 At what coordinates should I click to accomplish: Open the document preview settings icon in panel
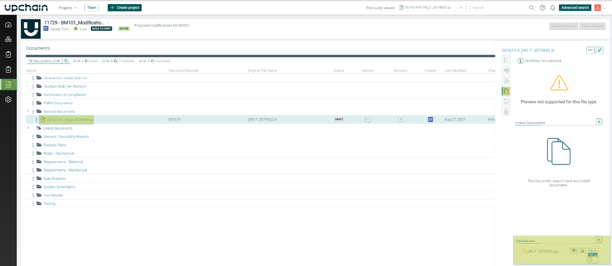(506, 81)
